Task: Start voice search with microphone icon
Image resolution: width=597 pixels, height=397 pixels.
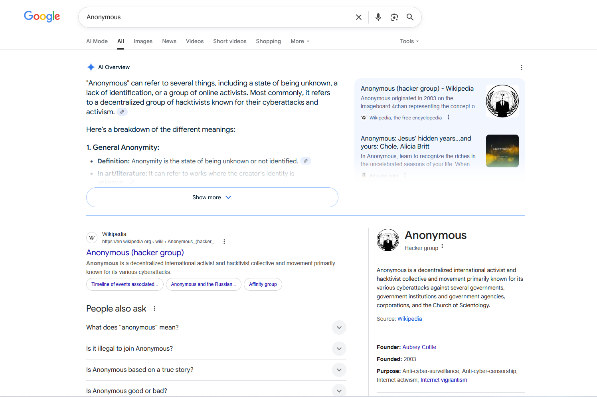Action: pyautogui.click(x=378, y=17)
